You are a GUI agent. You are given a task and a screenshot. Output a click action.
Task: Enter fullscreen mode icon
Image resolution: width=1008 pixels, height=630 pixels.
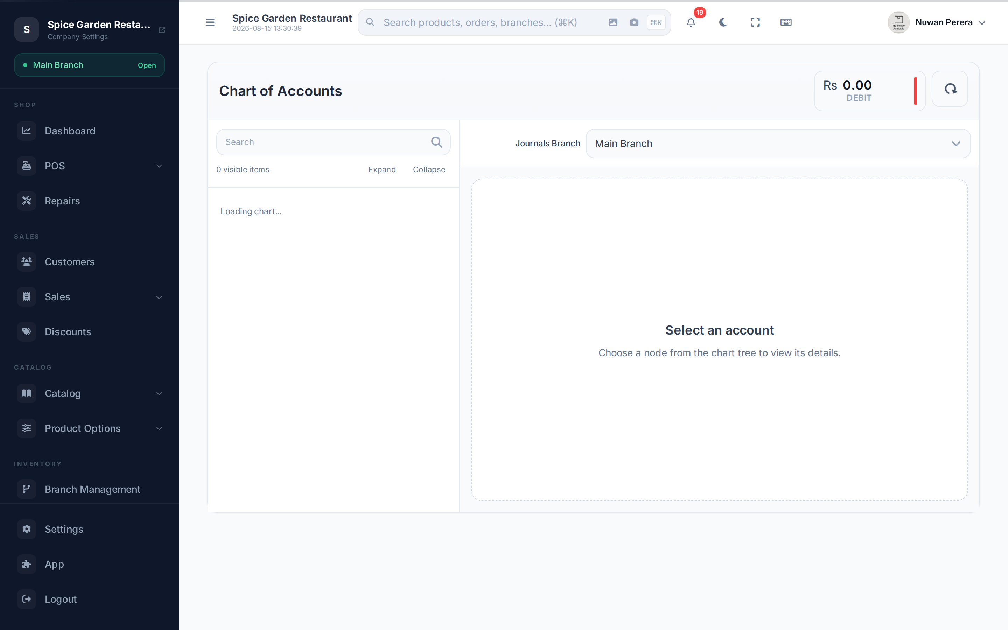(x=755, y=22)
